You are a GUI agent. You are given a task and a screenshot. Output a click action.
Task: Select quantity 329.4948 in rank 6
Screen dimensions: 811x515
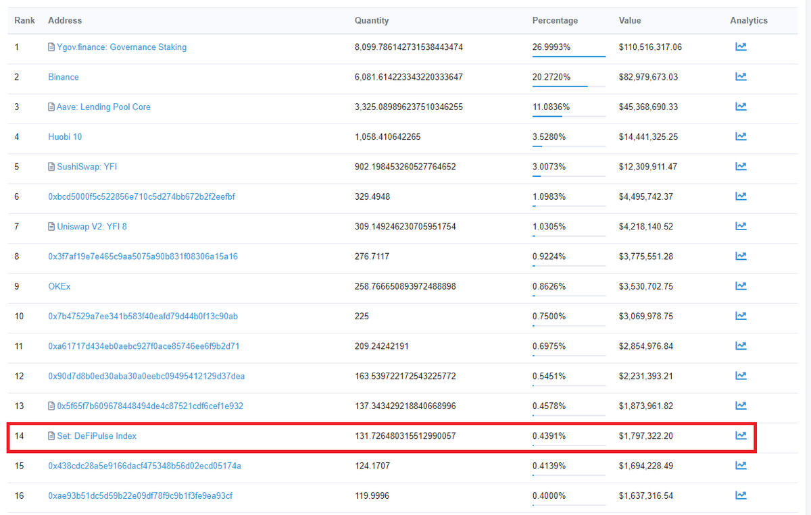(x=372, y=196)
